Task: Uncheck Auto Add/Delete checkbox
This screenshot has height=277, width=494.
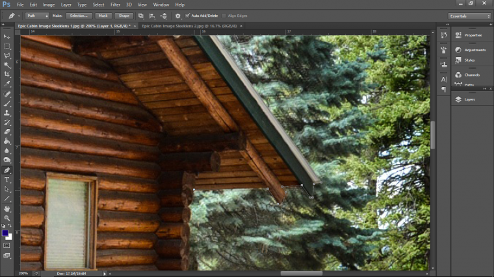Action: click(188, 16)
